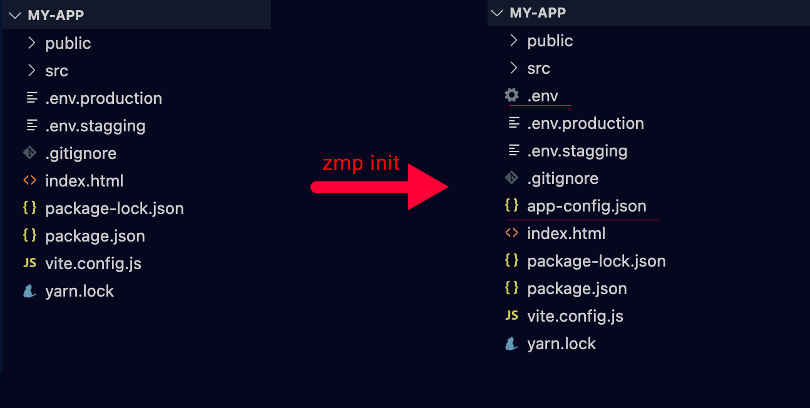Click the HTML icon beside index.html
810x408 pixels.
tap(29, 180)
